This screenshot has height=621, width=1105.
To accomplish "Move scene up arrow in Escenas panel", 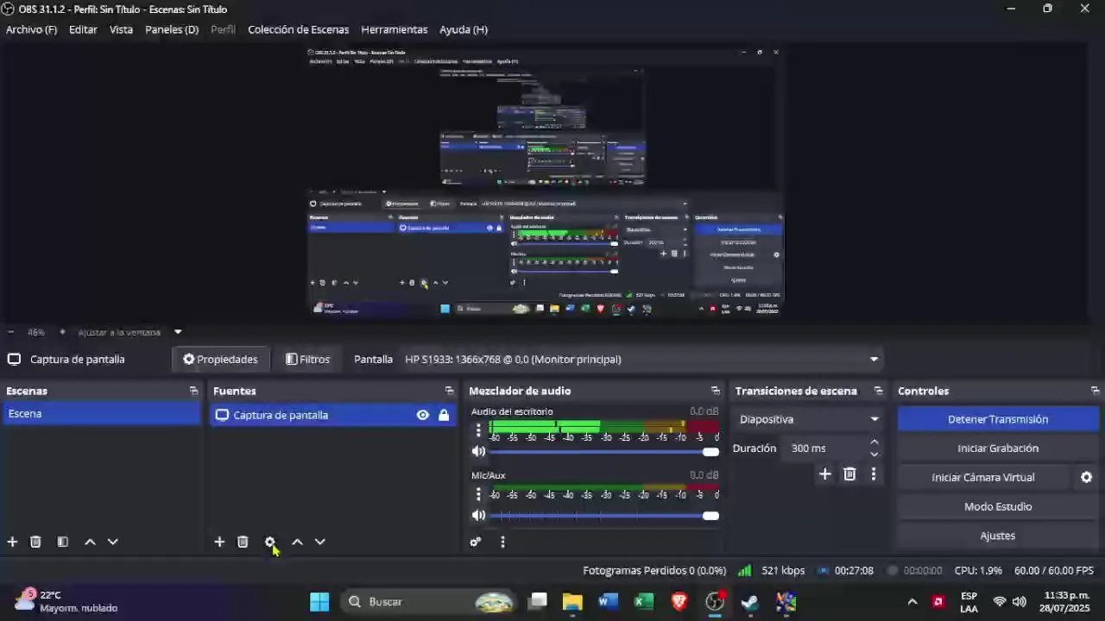I will (90, 542).
